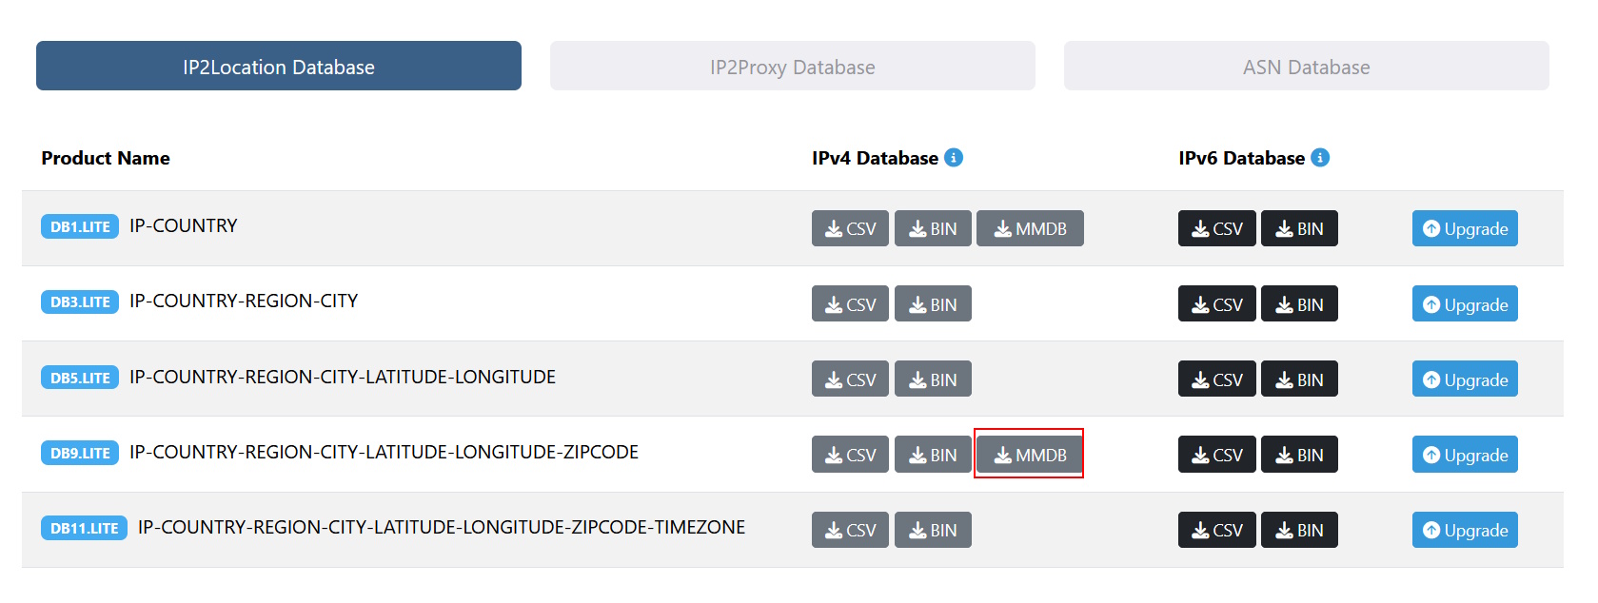Click the Product Name column header
The height and width of the screenshot is (603, 1598).
(x=106, y=158)
